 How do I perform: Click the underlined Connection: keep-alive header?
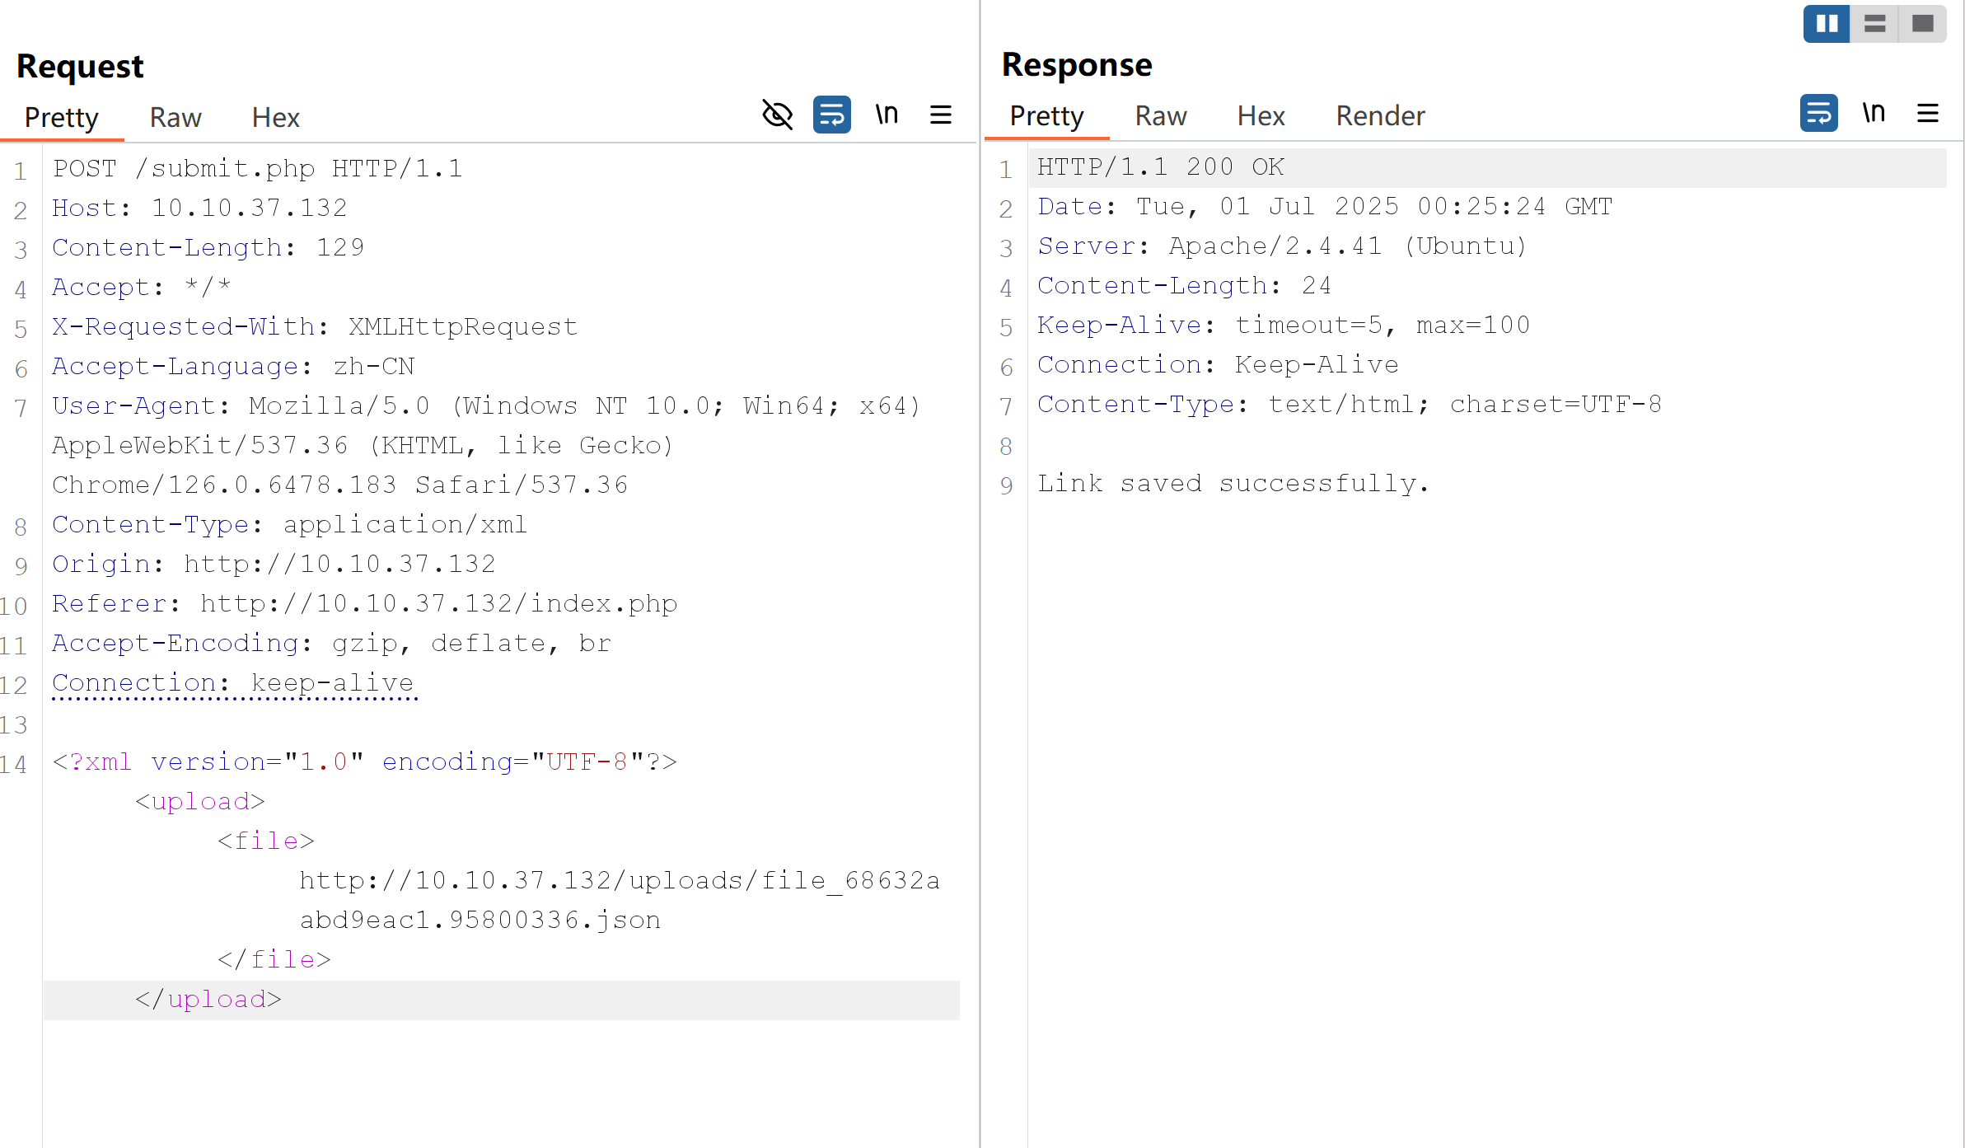coord(233,682)
